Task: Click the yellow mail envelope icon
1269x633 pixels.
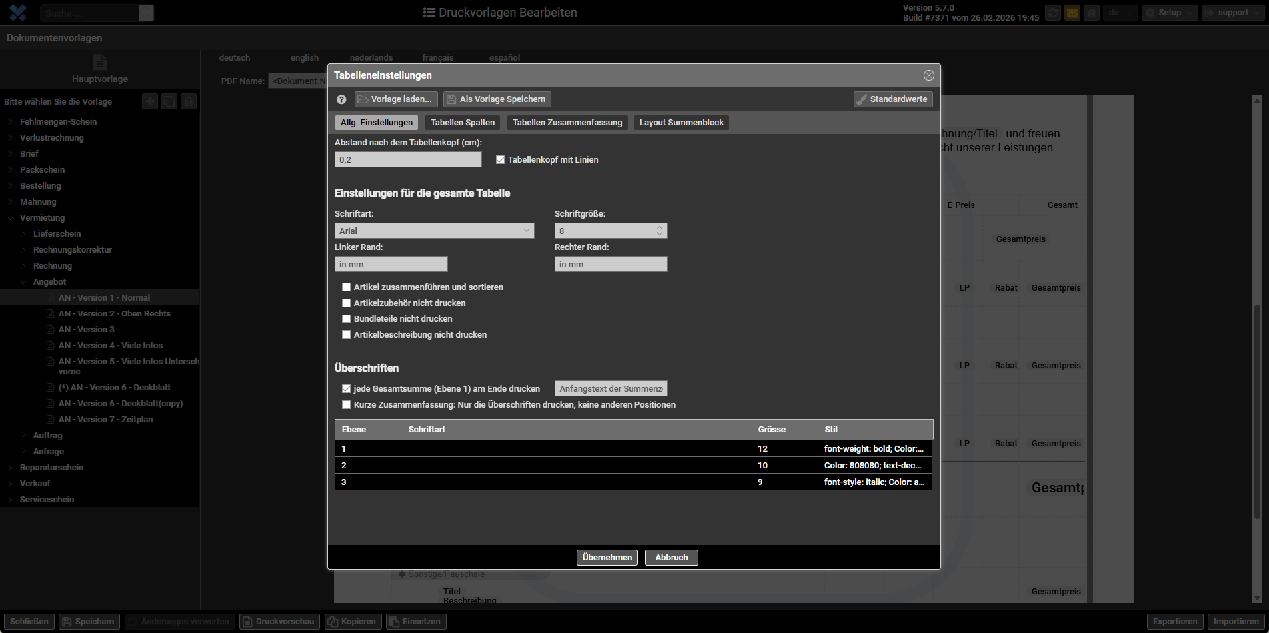Action: coord(1072,13)
